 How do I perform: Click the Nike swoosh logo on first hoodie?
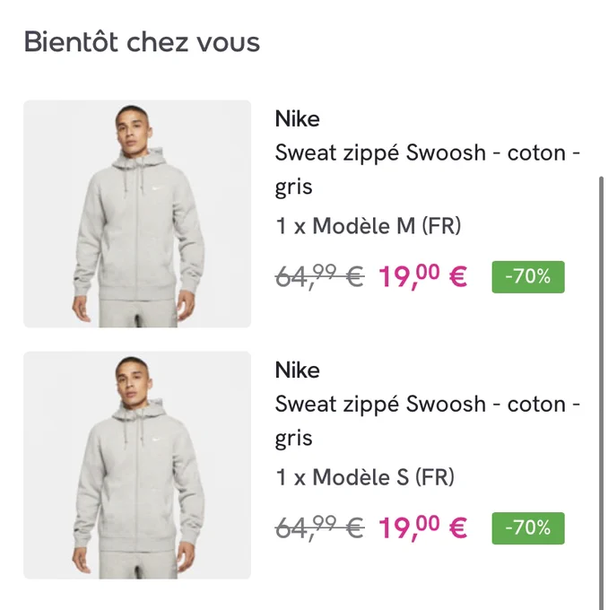[156, 189]
